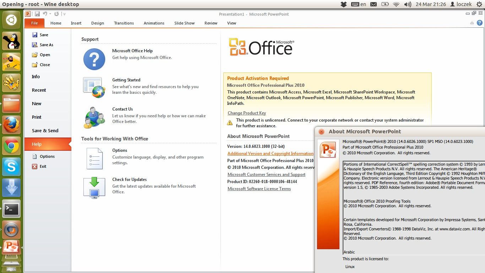This screenshot has height=273, width=485.
Task: Click the Undo arrow in the quick access toolbar
Action: pos(45,14)
